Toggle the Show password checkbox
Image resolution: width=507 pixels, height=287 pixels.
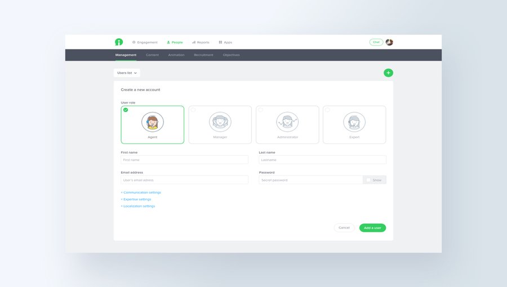368,180
